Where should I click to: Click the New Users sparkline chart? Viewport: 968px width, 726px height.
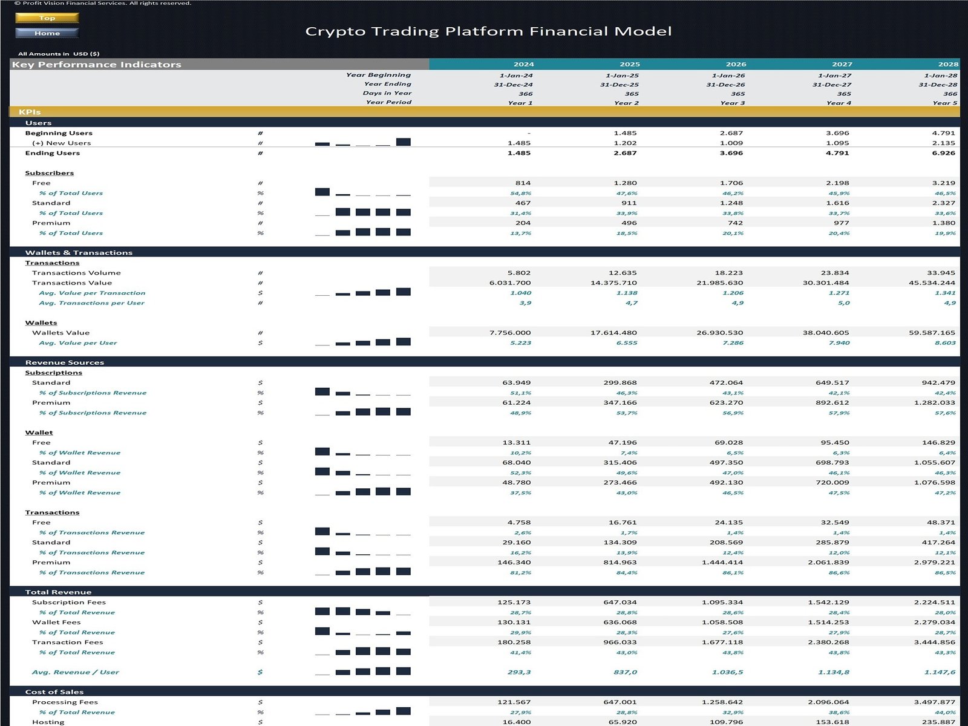tap(362, 142)
